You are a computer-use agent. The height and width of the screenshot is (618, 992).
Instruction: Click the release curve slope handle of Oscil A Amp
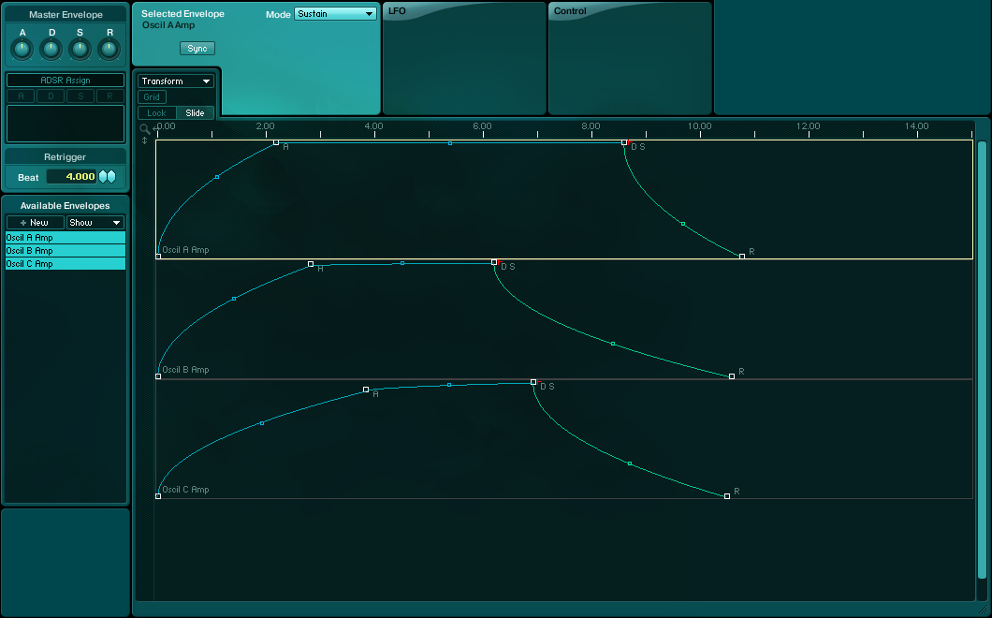pyautogui.click(x=682, y=224)
